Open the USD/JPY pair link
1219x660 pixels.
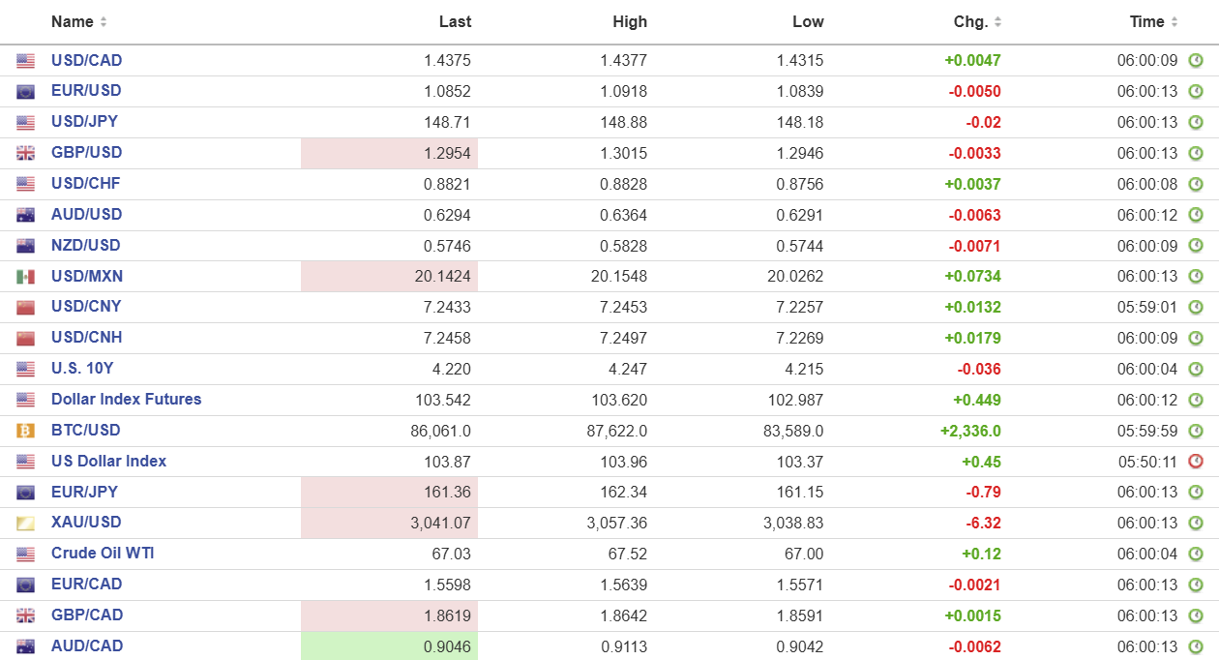84,122
